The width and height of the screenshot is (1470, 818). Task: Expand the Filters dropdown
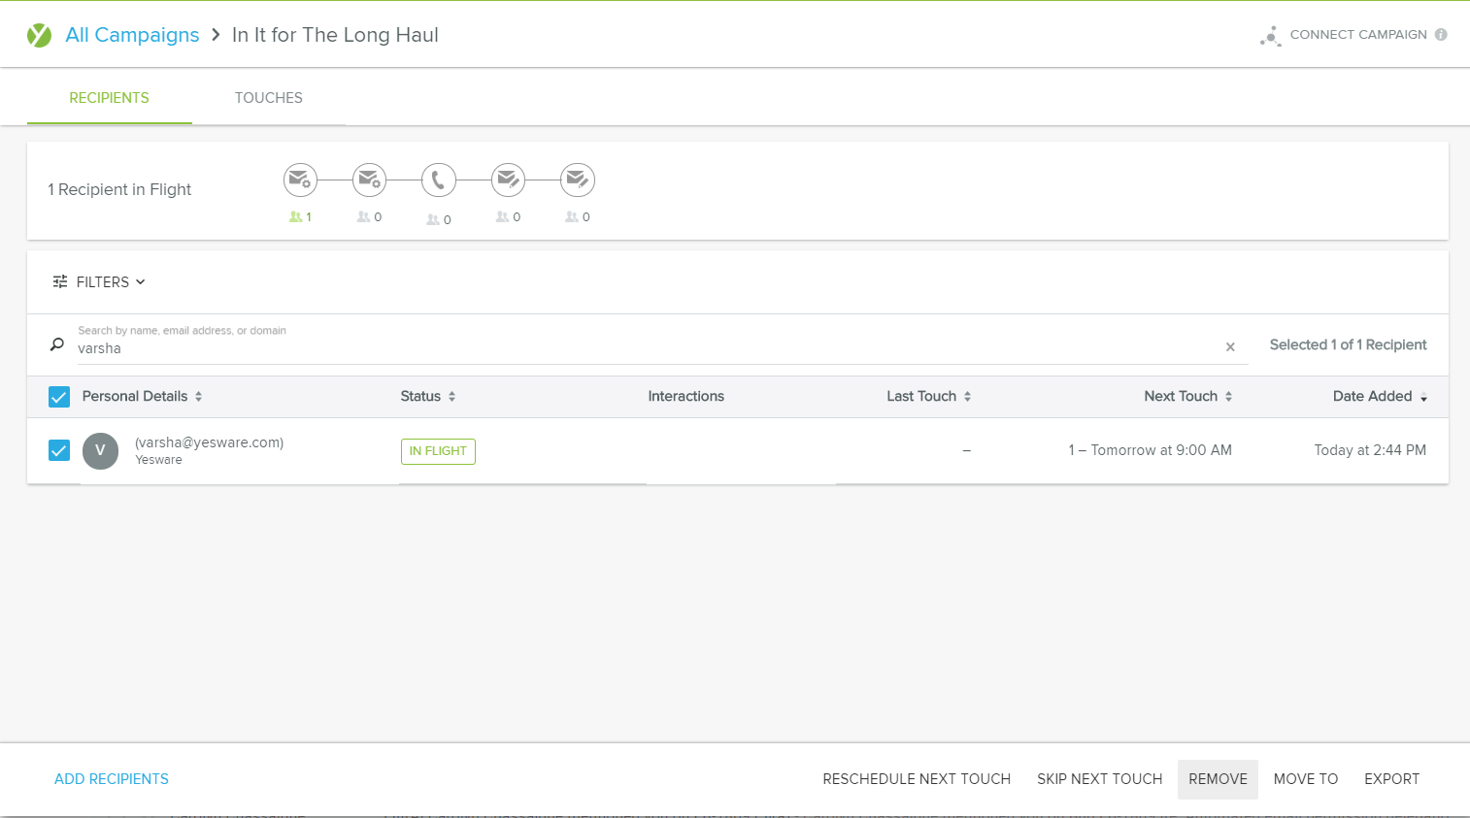click(x=99, y=282)
